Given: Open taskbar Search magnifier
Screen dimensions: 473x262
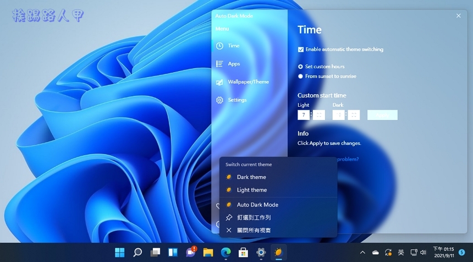Looking at the screenshot, I should 137,252.
